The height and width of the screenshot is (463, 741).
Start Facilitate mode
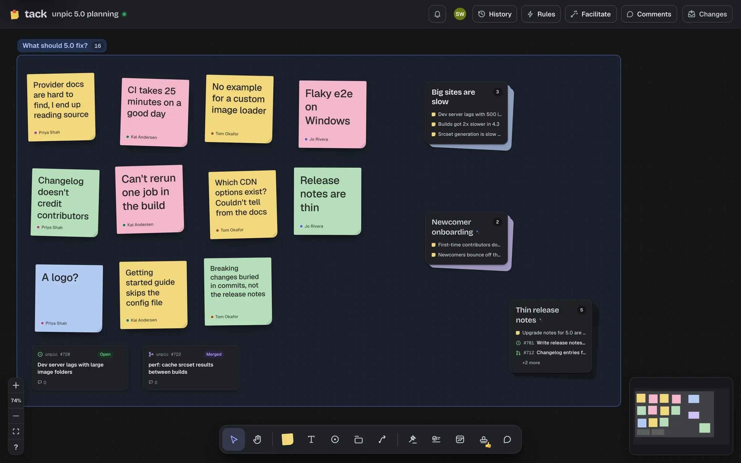[591, 14]
